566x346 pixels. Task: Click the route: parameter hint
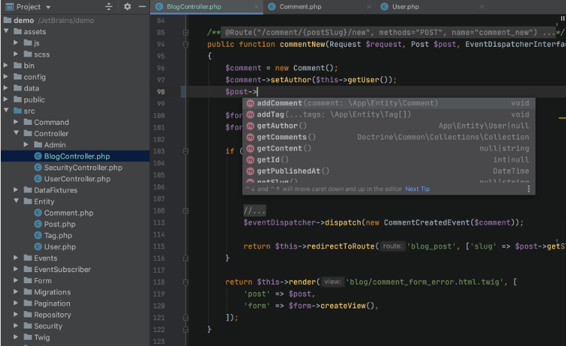[x=392, y=246]
